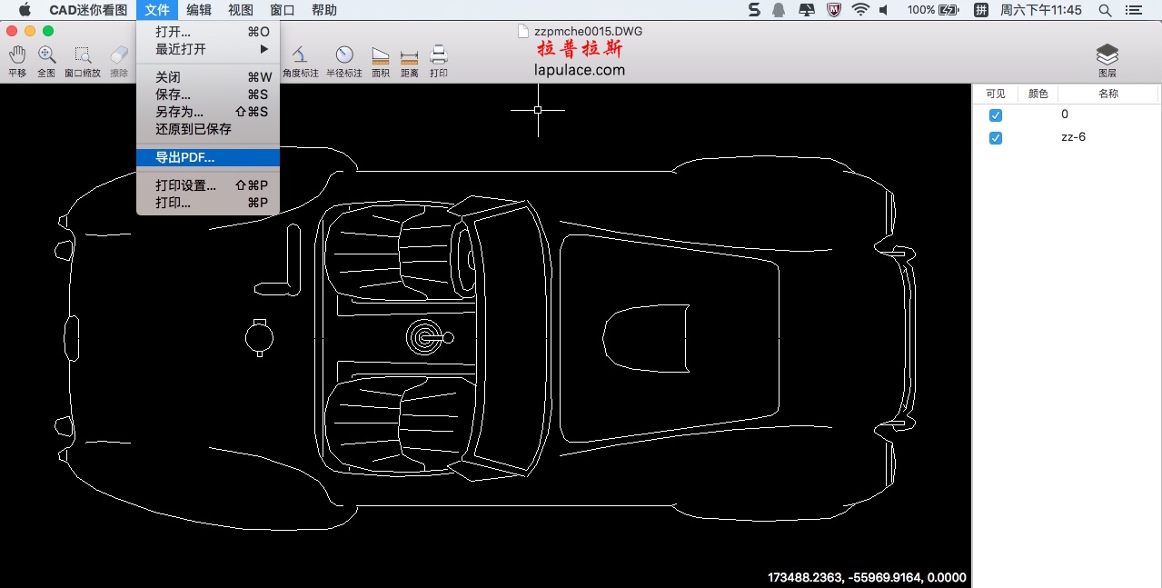This screenshot has height=588, width=1162.
Task: Use the 距离 distance measurement tool
Action: 409,56
